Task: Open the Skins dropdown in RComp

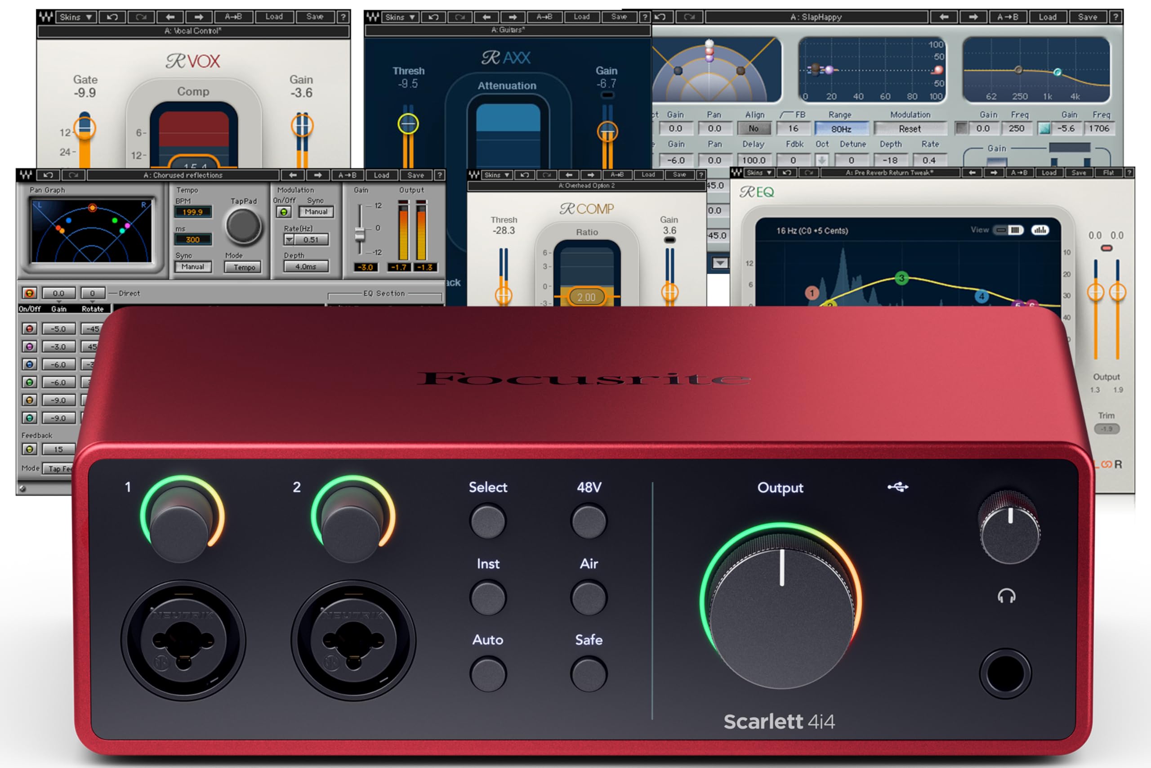Action: pos(497,175)
